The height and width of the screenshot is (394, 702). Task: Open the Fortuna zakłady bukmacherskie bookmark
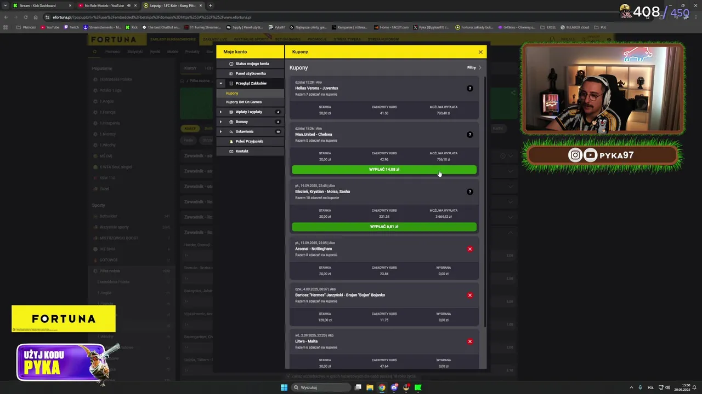pyautogui.click(x=474, y=27)
